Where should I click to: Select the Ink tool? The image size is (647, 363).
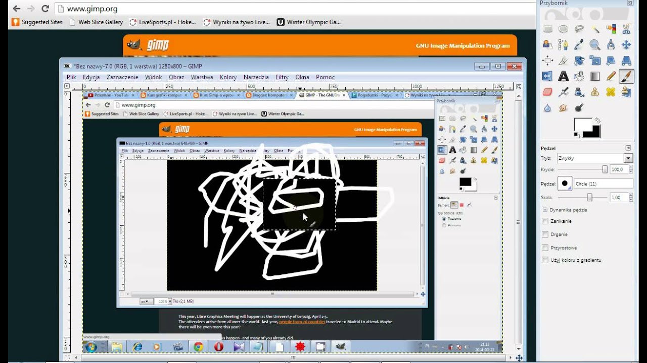pyautogui.click(x=579, y=92)
